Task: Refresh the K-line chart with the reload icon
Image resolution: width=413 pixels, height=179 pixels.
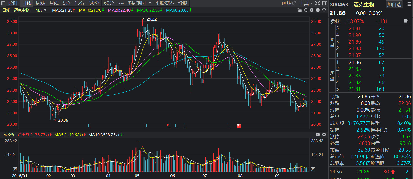Action: point(306,10)
